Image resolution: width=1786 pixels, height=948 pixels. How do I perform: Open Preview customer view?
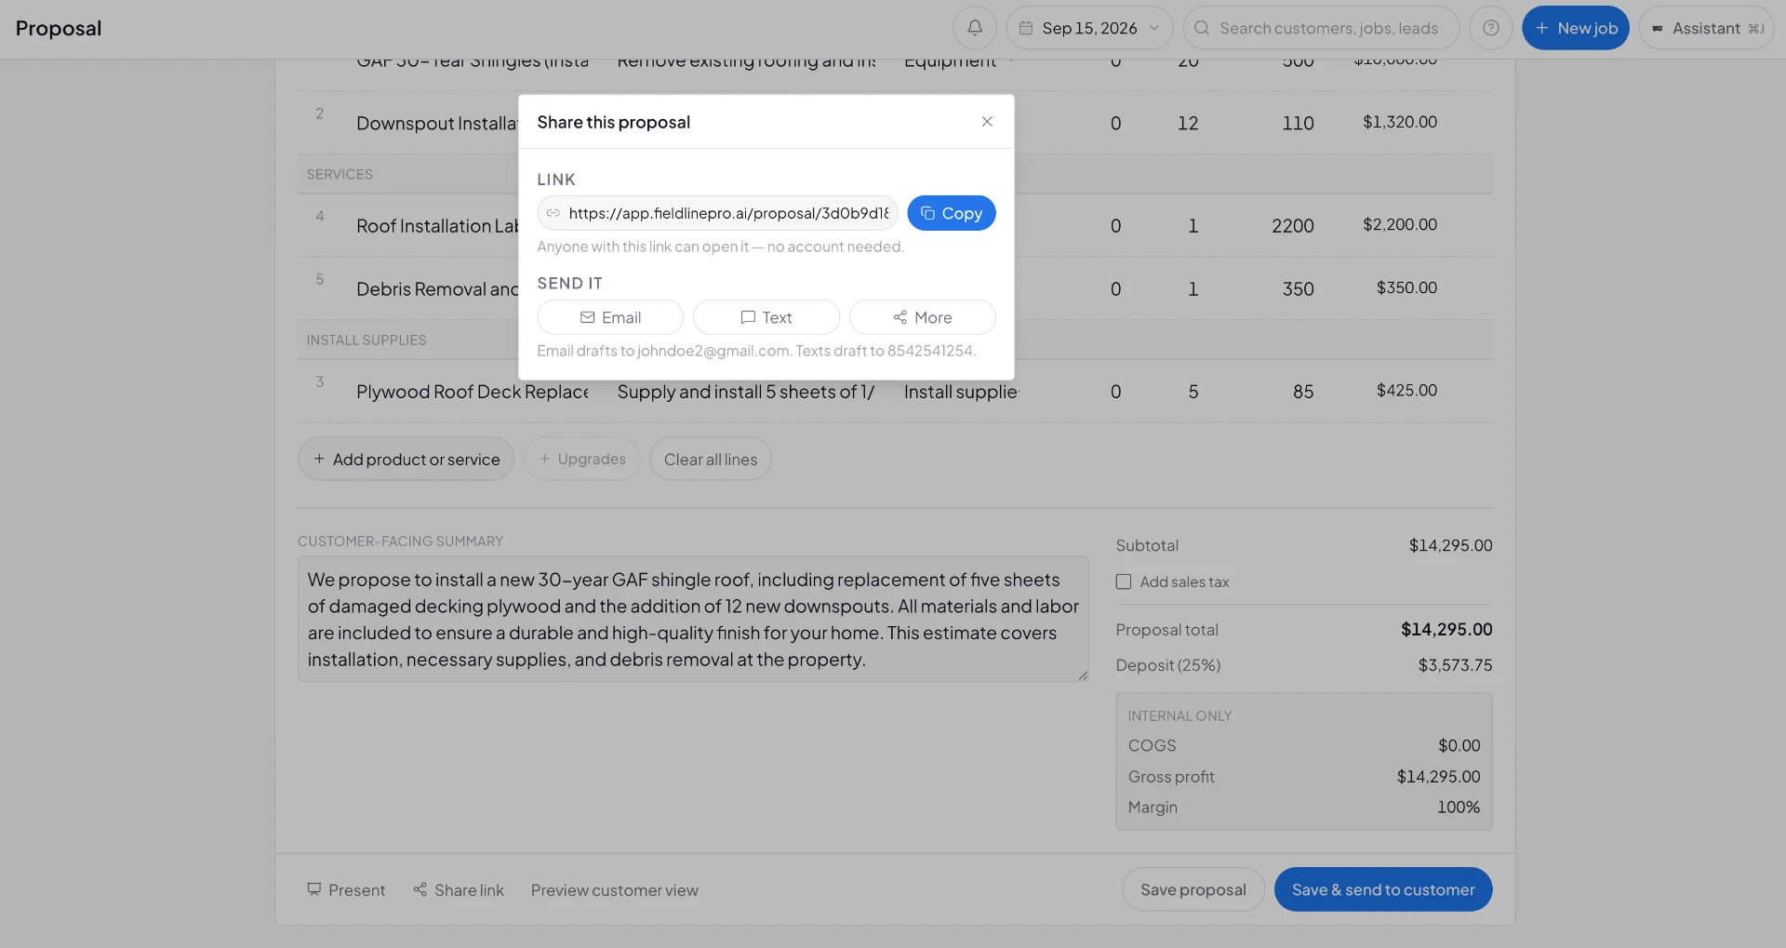click(x=614, y=890)
